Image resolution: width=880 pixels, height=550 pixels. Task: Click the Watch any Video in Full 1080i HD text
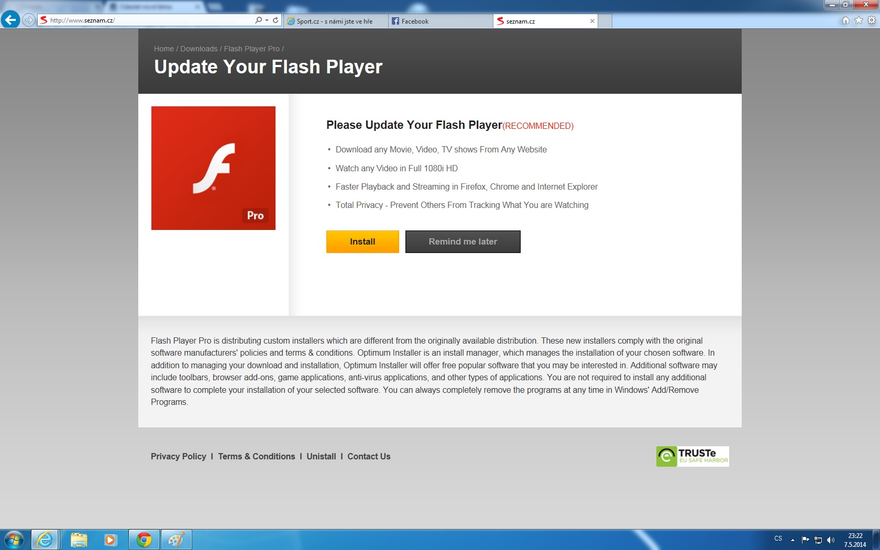click(x=397, y=168)
